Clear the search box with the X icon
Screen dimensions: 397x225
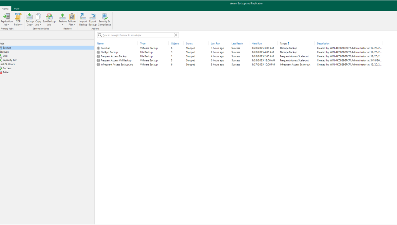176,35
